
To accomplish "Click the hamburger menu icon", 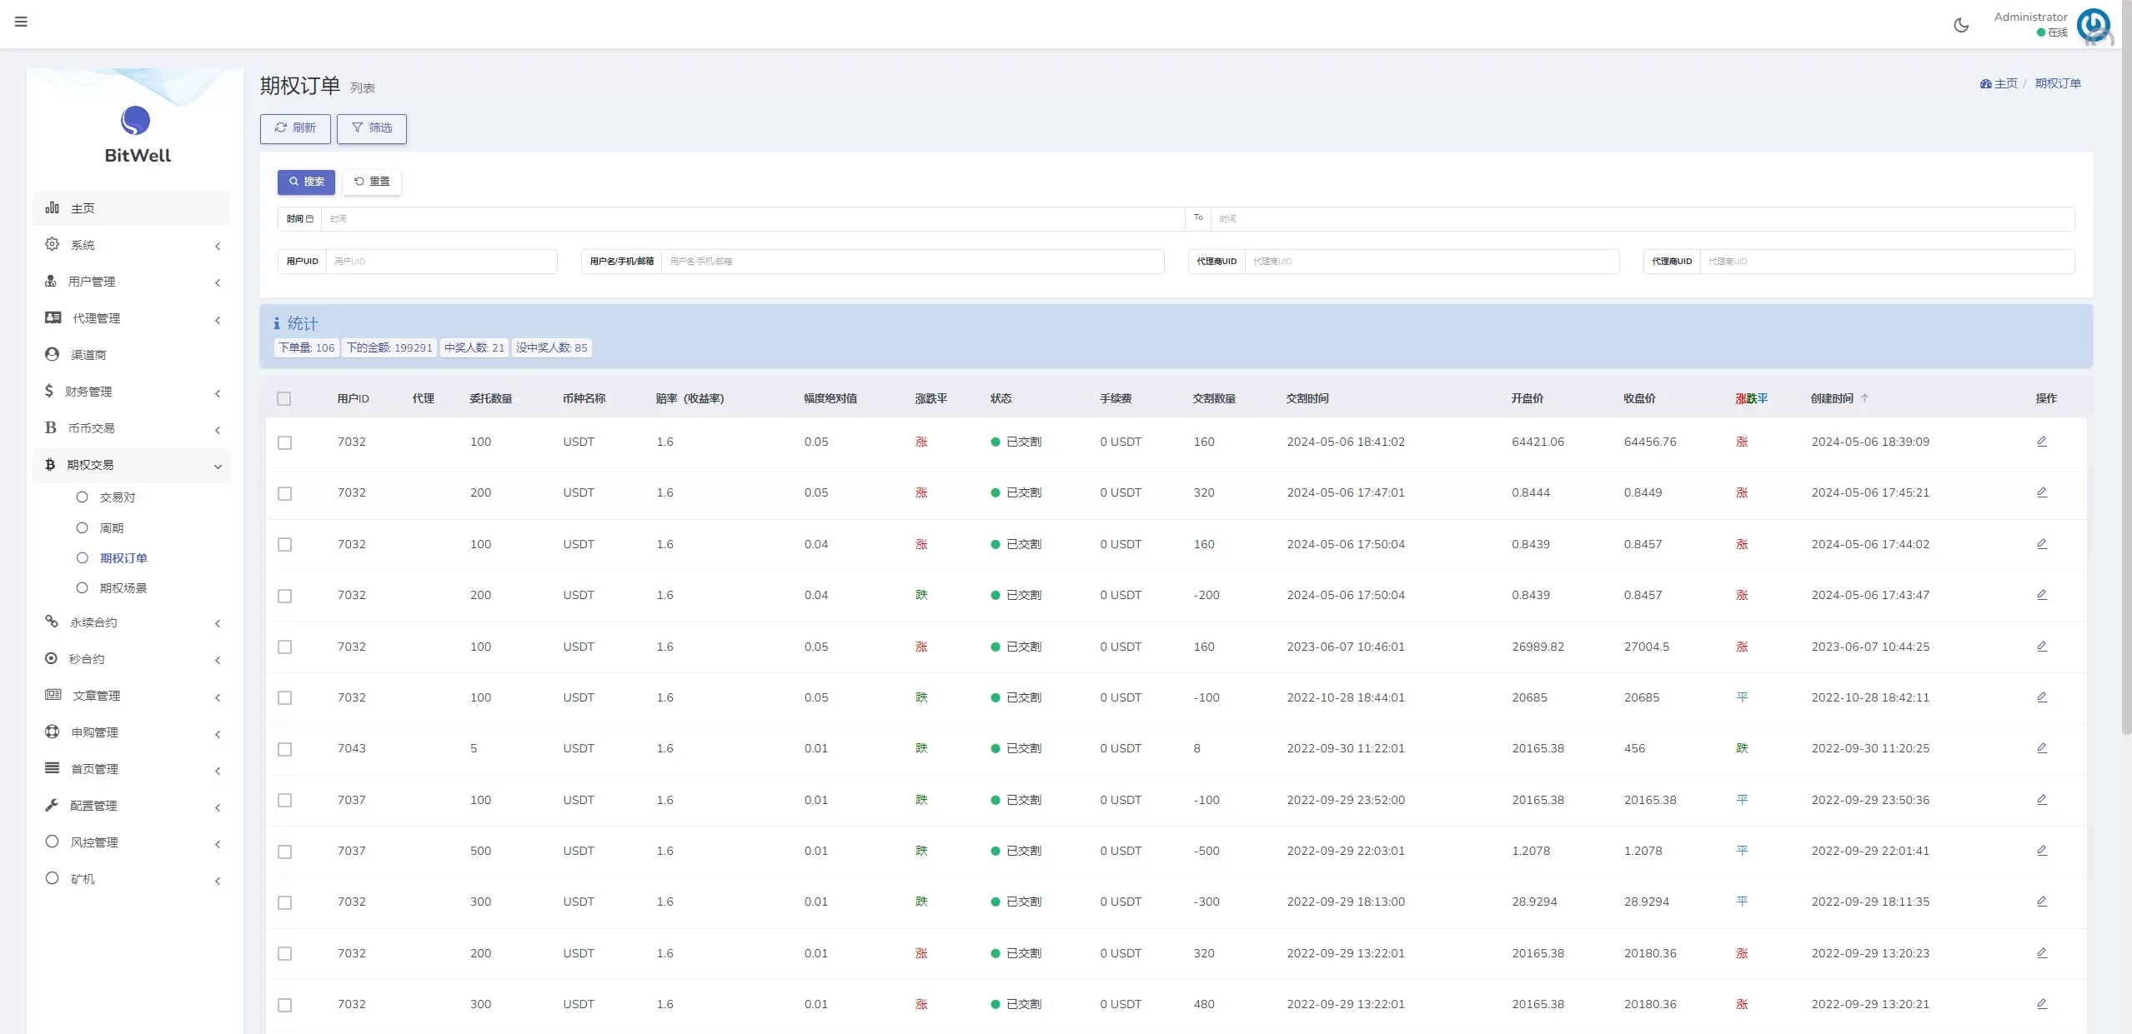I will [x=21, y=22].
